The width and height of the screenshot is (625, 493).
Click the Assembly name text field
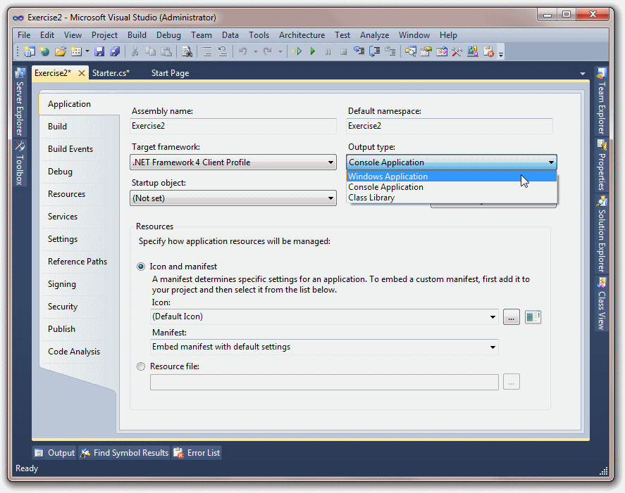pyautogui.click(x=233, y=126)
